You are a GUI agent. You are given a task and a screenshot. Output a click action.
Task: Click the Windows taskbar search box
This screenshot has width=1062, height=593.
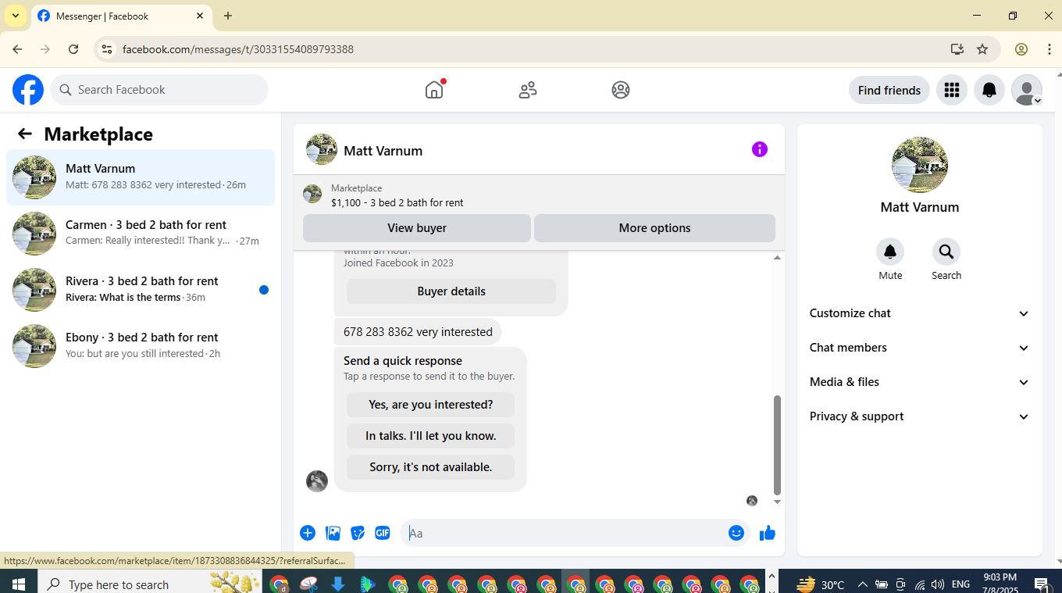(148, 584)
